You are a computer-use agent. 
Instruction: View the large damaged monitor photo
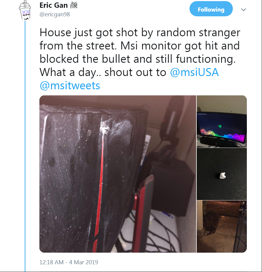pos(118,174)
